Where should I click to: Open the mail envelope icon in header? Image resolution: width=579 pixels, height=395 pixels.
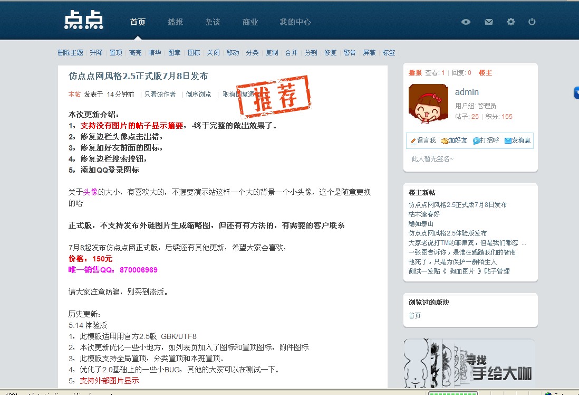tap(488, 22)
